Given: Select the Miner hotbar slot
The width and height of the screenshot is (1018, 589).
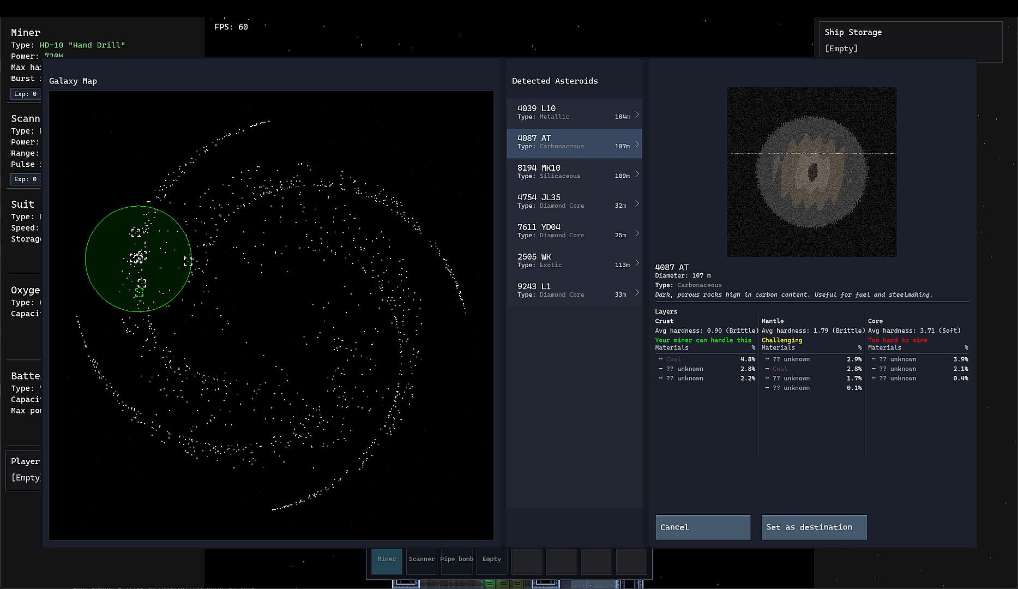Looking at the screenshot, I should tap(387, 561).
